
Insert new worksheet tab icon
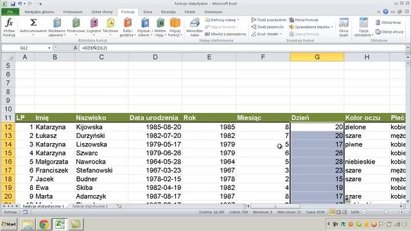(119, 206)
